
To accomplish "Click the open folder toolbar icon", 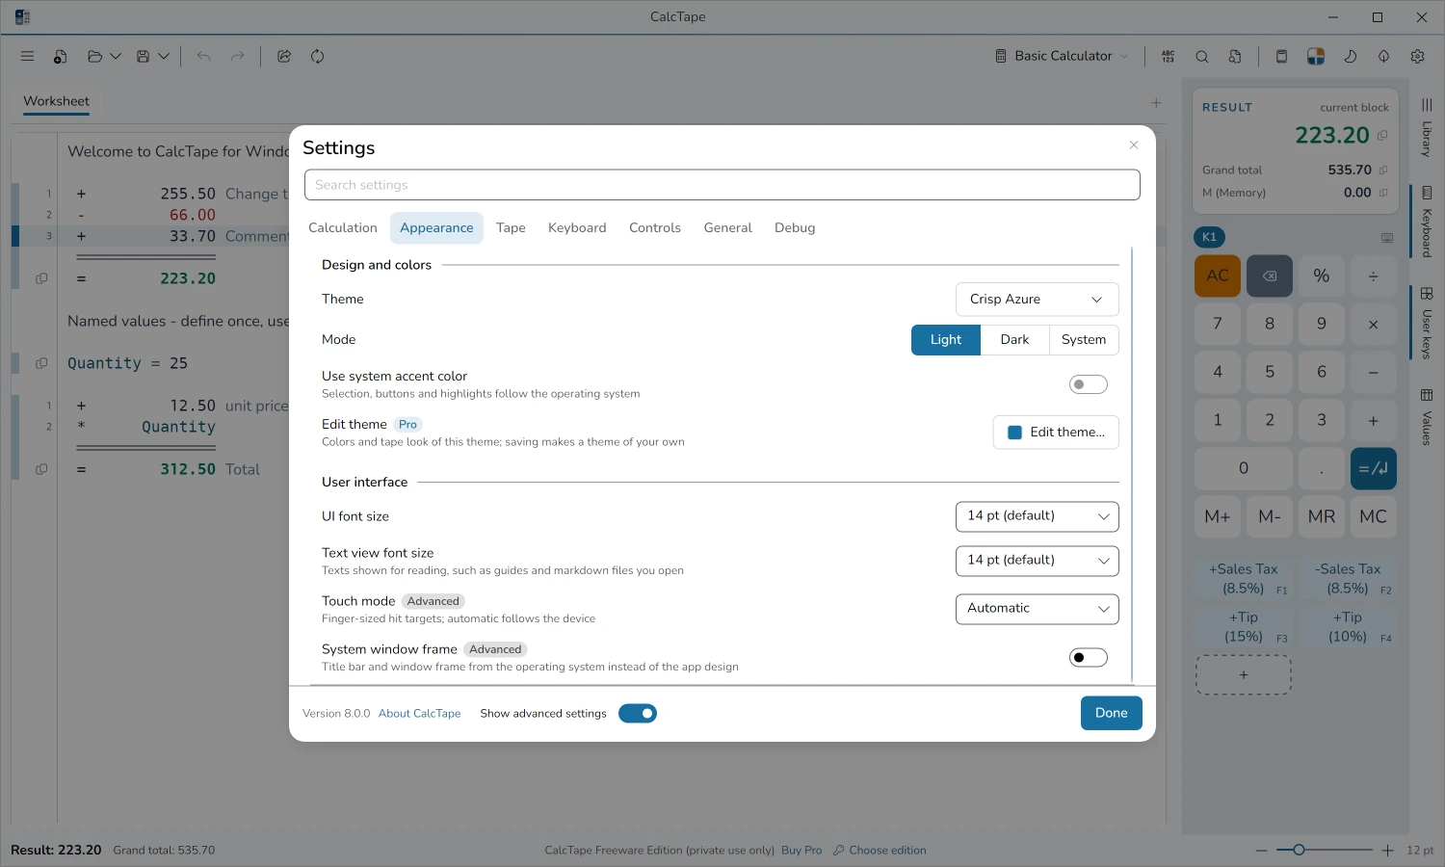I will [94, 56].
